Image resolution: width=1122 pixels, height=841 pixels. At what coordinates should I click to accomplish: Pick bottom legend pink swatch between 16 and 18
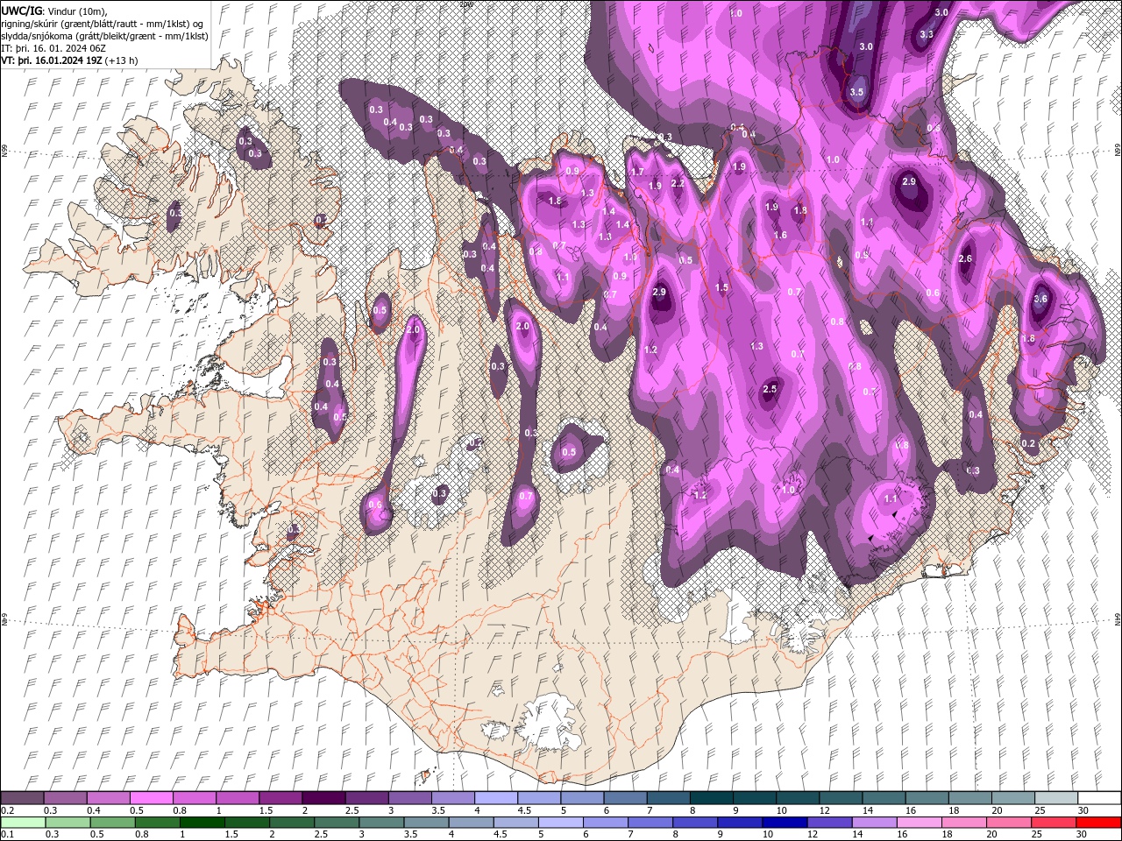pos(920,823)
